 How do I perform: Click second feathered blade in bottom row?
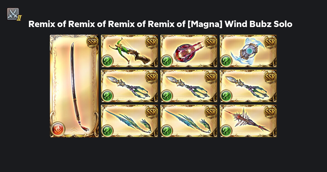[189, 121]
